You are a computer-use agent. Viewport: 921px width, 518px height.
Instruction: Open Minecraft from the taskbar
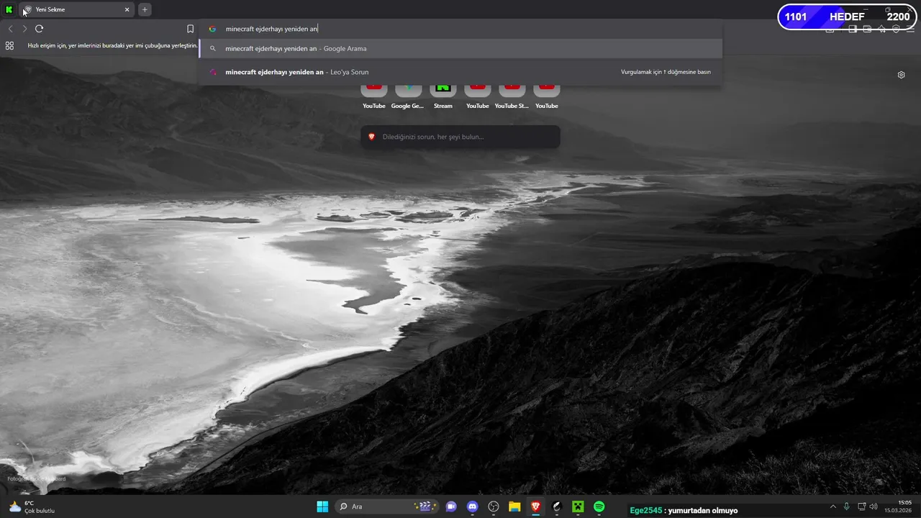(577, 506)
